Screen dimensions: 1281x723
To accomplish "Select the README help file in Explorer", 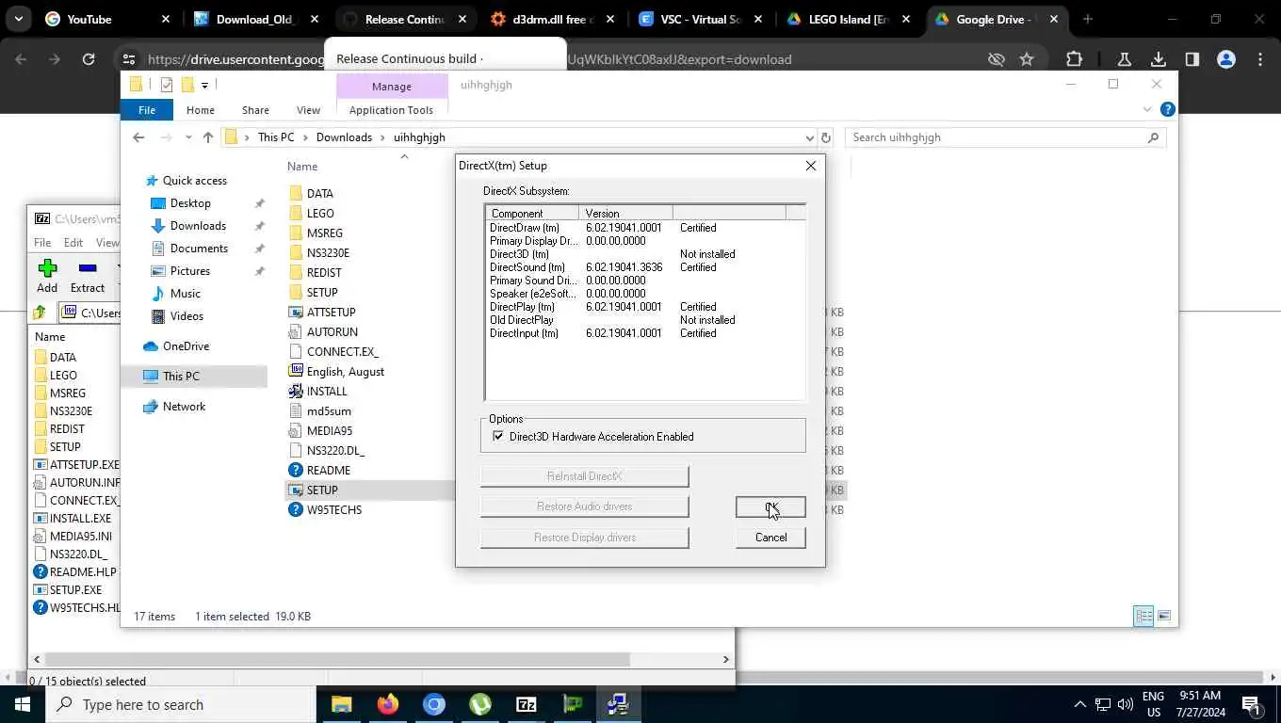I will click(x=328, y=471).
